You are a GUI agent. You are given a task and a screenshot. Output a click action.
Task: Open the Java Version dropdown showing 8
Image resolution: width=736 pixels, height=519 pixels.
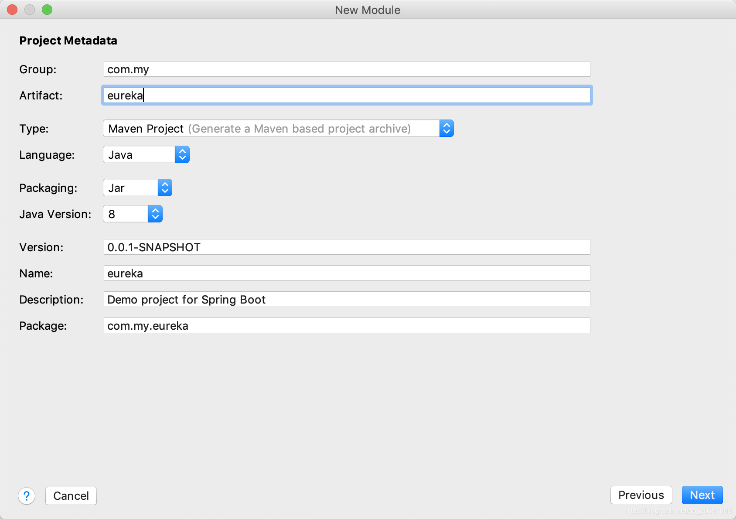133,214
